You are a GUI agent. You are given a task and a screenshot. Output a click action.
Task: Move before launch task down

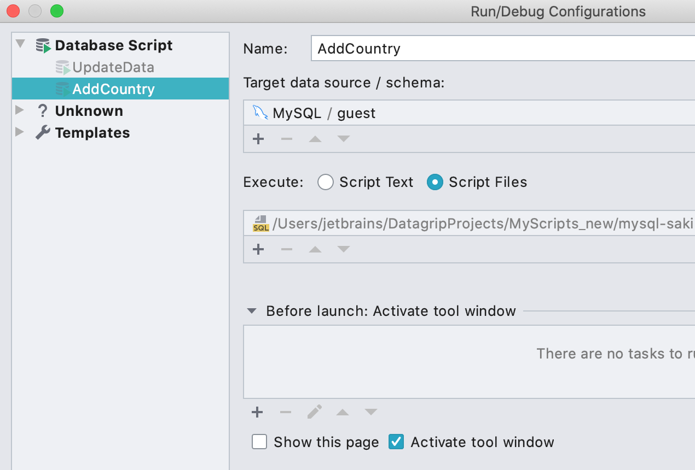(371, 412)
